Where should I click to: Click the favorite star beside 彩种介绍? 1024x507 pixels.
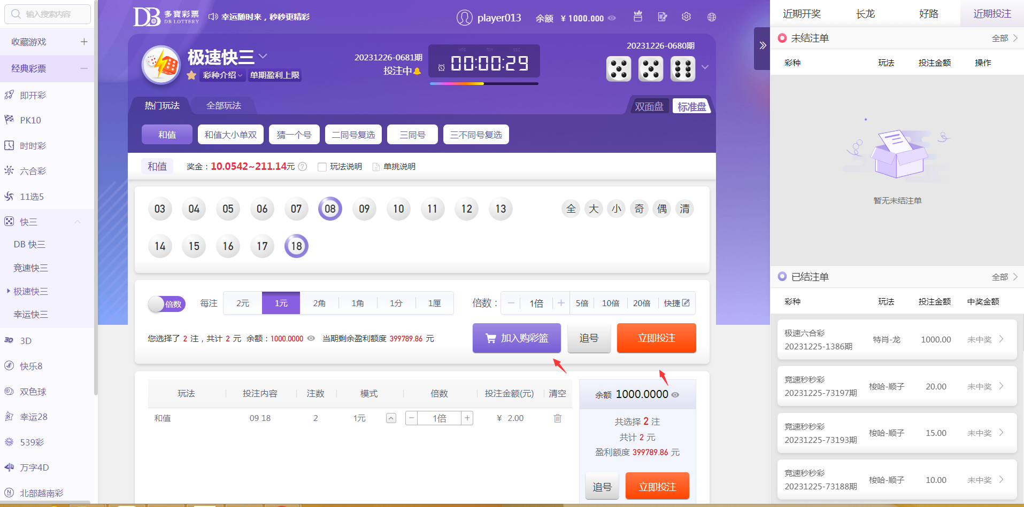pyautogui.click(x=191, y=75)
